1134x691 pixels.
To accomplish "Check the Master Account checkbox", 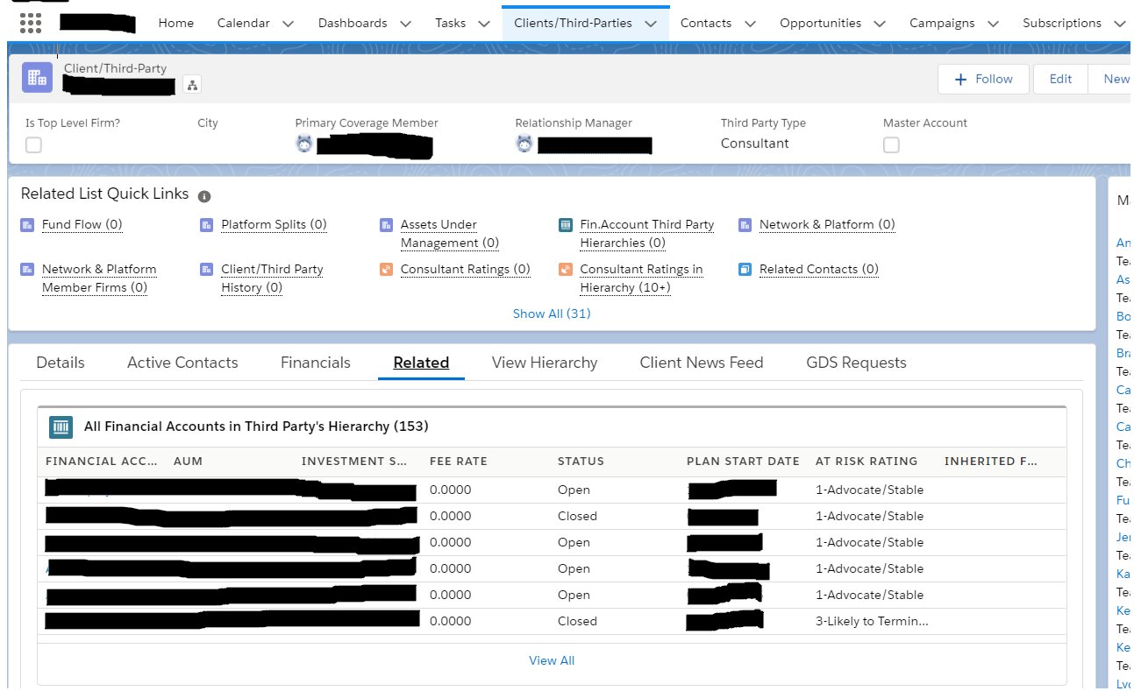I will (891, 145).
